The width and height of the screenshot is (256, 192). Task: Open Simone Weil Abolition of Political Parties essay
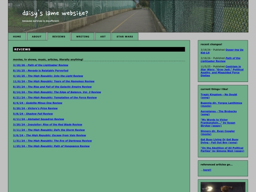(222, 149)
